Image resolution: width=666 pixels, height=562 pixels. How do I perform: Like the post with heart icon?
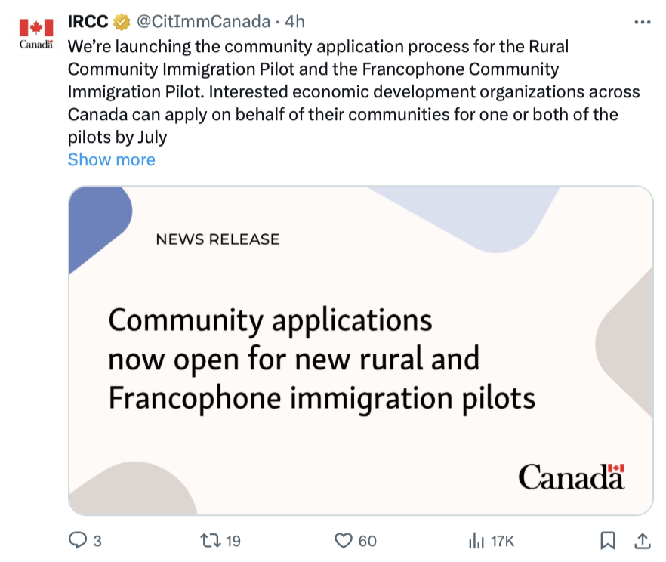[343, 541]
